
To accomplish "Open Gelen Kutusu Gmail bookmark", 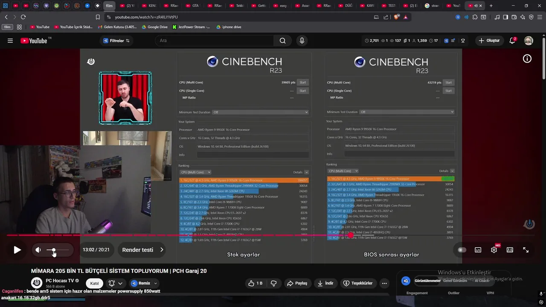I will point(117,27).
